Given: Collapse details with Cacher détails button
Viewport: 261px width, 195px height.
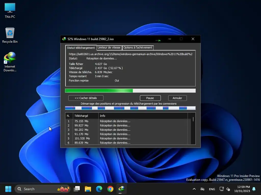Looking at the screenshot, I should pyautogui.click(x=86, y=98).
